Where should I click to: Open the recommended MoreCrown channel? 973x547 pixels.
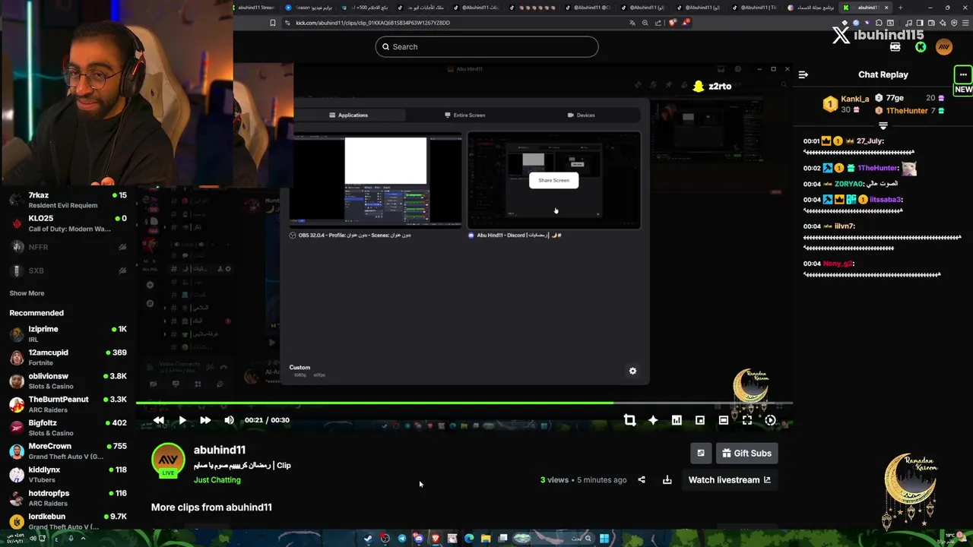68,451
